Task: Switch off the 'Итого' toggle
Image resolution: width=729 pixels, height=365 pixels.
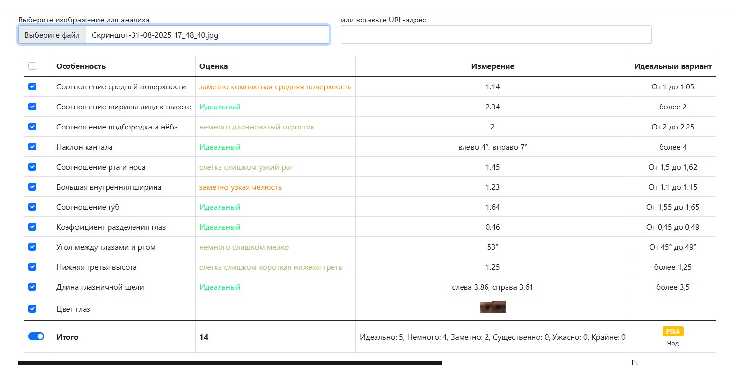Action: point(36,336)
